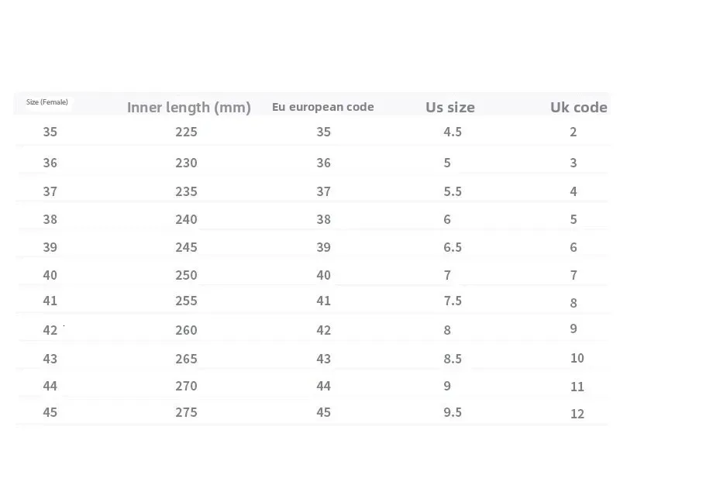Image resolution: width=713 pixels, height=485 pixels.
Task: Select the 5.5 US size cell
Action: (453, 191)
